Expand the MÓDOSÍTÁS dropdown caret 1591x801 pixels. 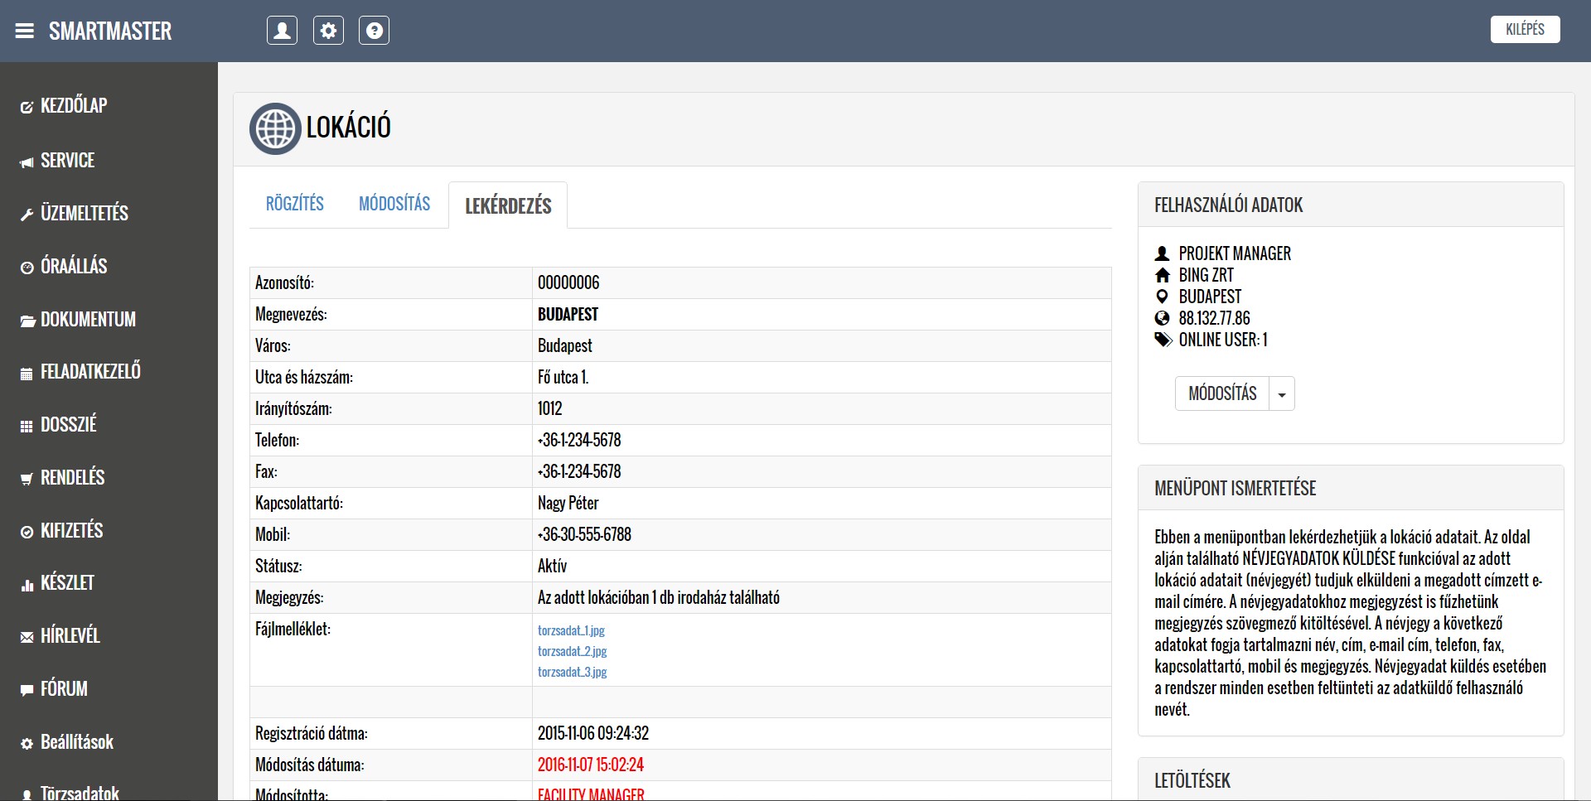click(1282, 394)
